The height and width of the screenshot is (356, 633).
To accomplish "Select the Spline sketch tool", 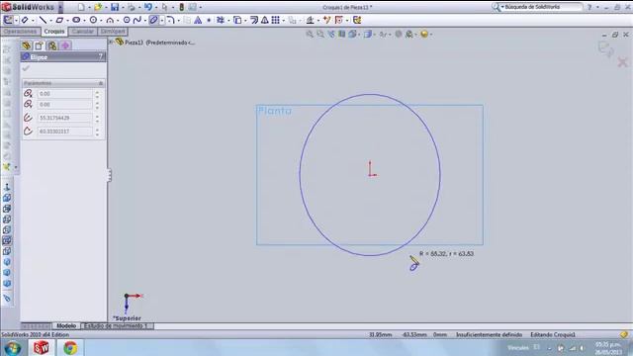I will tap(136, 20).
